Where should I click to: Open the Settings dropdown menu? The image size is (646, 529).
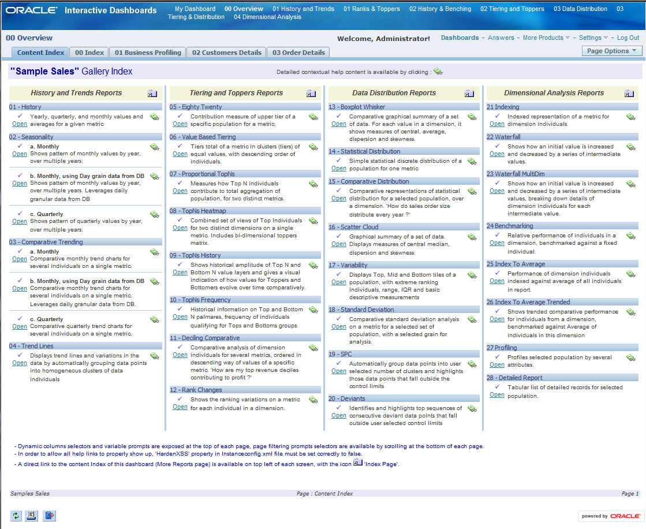[x=593, y=38]
